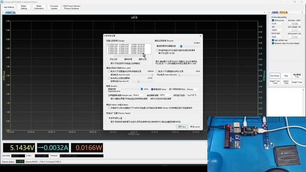Click the *.csv export data button

point(297,75)
